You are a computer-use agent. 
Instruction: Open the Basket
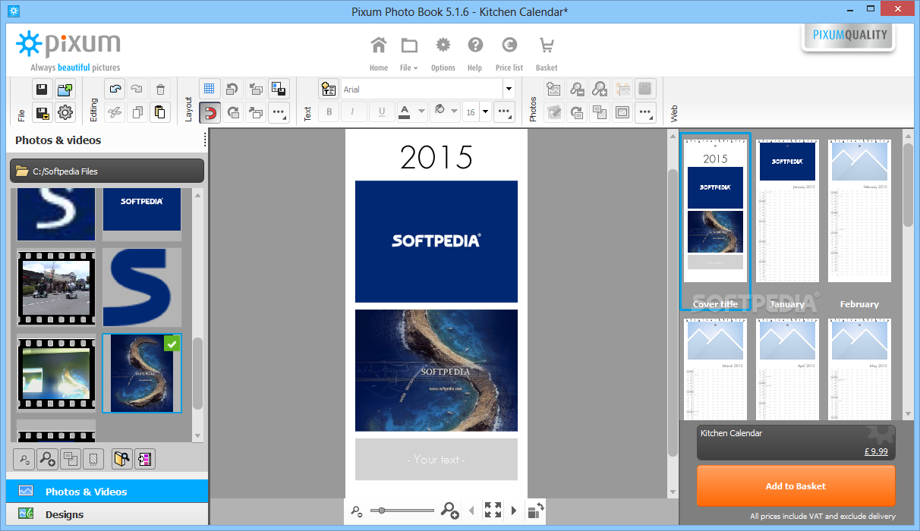(x=547, y=53)
